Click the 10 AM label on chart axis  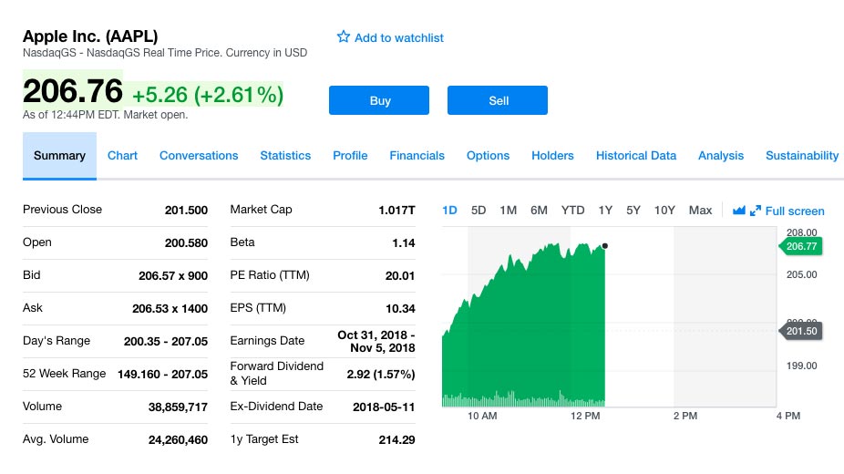point(482,416)
